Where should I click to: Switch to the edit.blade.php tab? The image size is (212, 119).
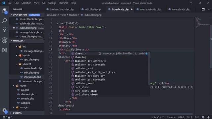click(93, 9)
